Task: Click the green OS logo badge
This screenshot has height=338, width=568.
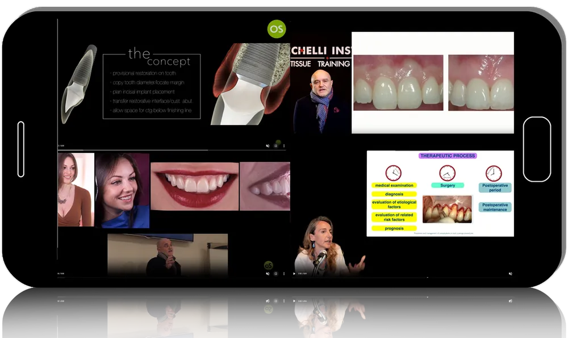Action: 277,28
